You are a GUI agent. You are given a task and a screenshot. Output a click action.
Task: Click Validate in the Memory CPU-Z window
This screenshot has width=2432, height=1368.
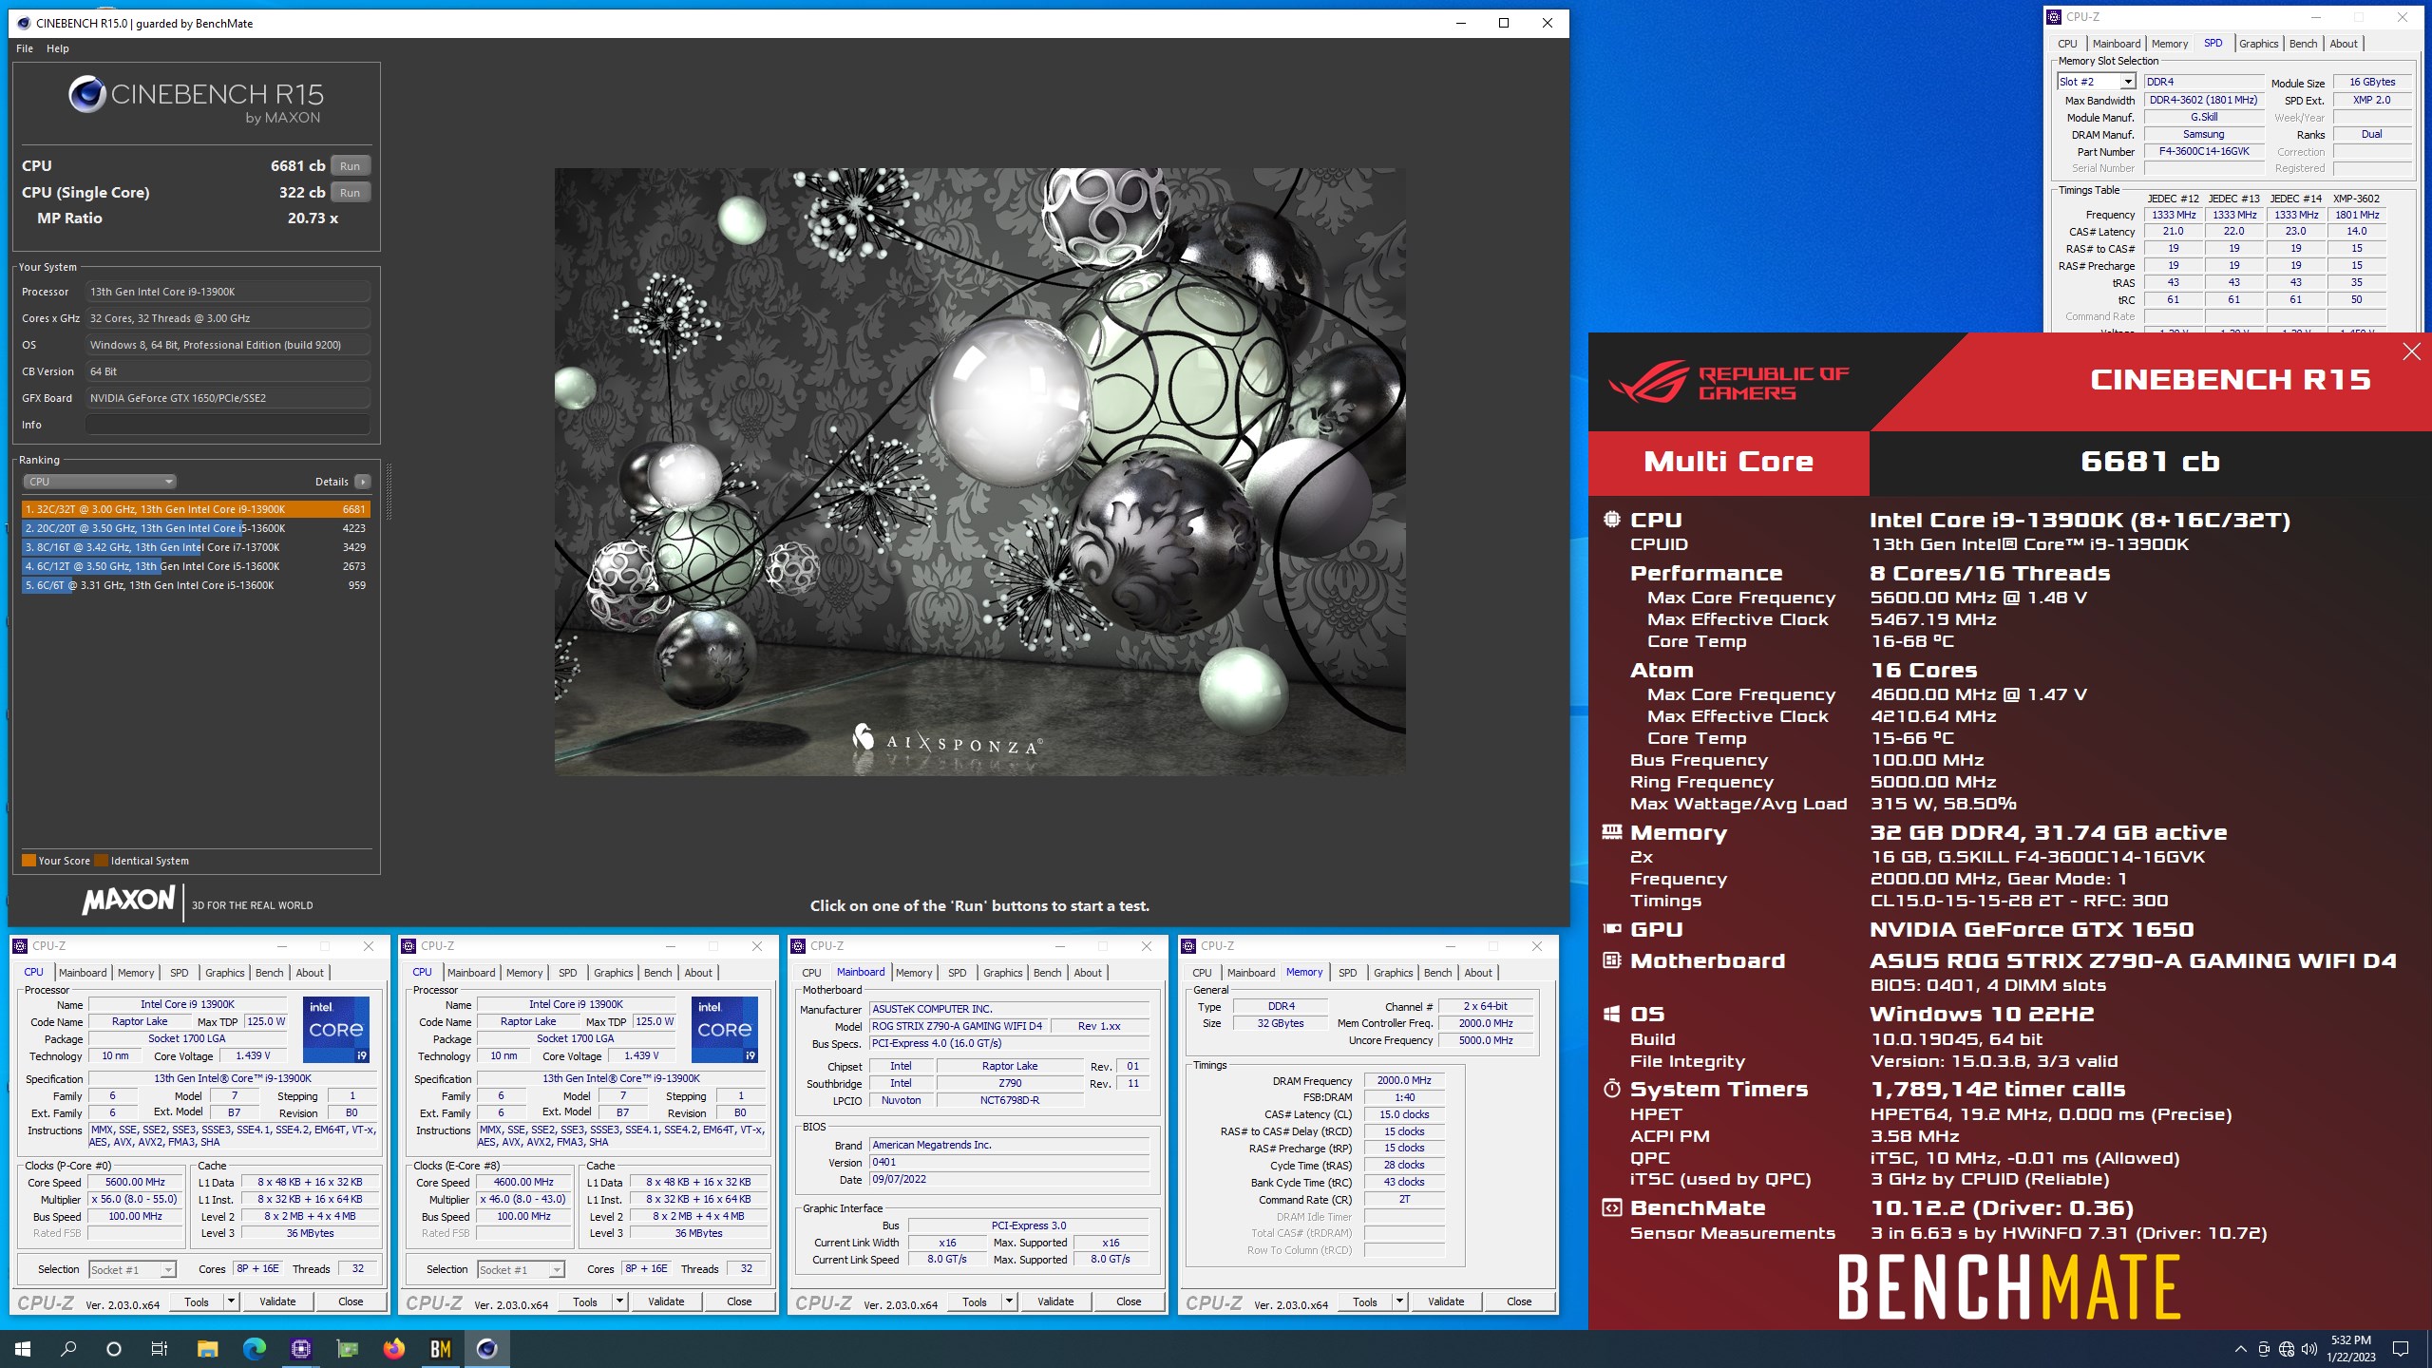click(1445, 1301)
